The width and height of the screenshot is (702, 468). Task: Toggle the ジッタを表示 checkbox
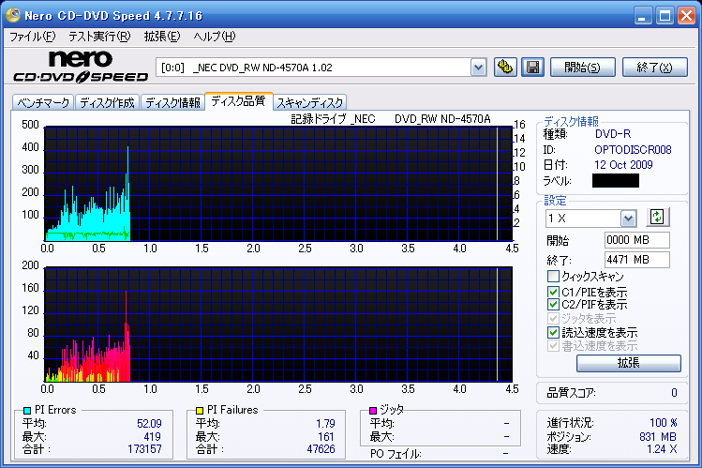tap(553, 319)
